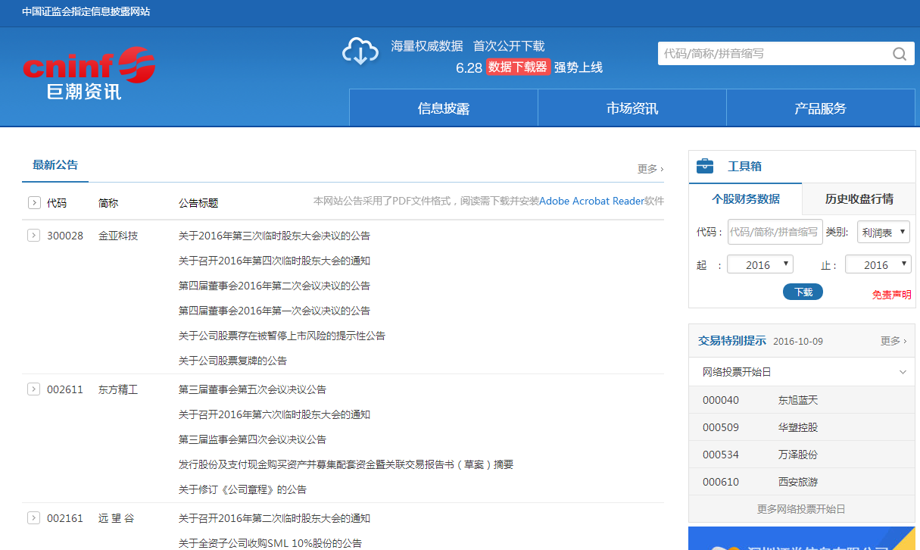The image size is (920, 550).
Task: Click the red 数据下载器 banner button
Action: click(x=518, y=67)
